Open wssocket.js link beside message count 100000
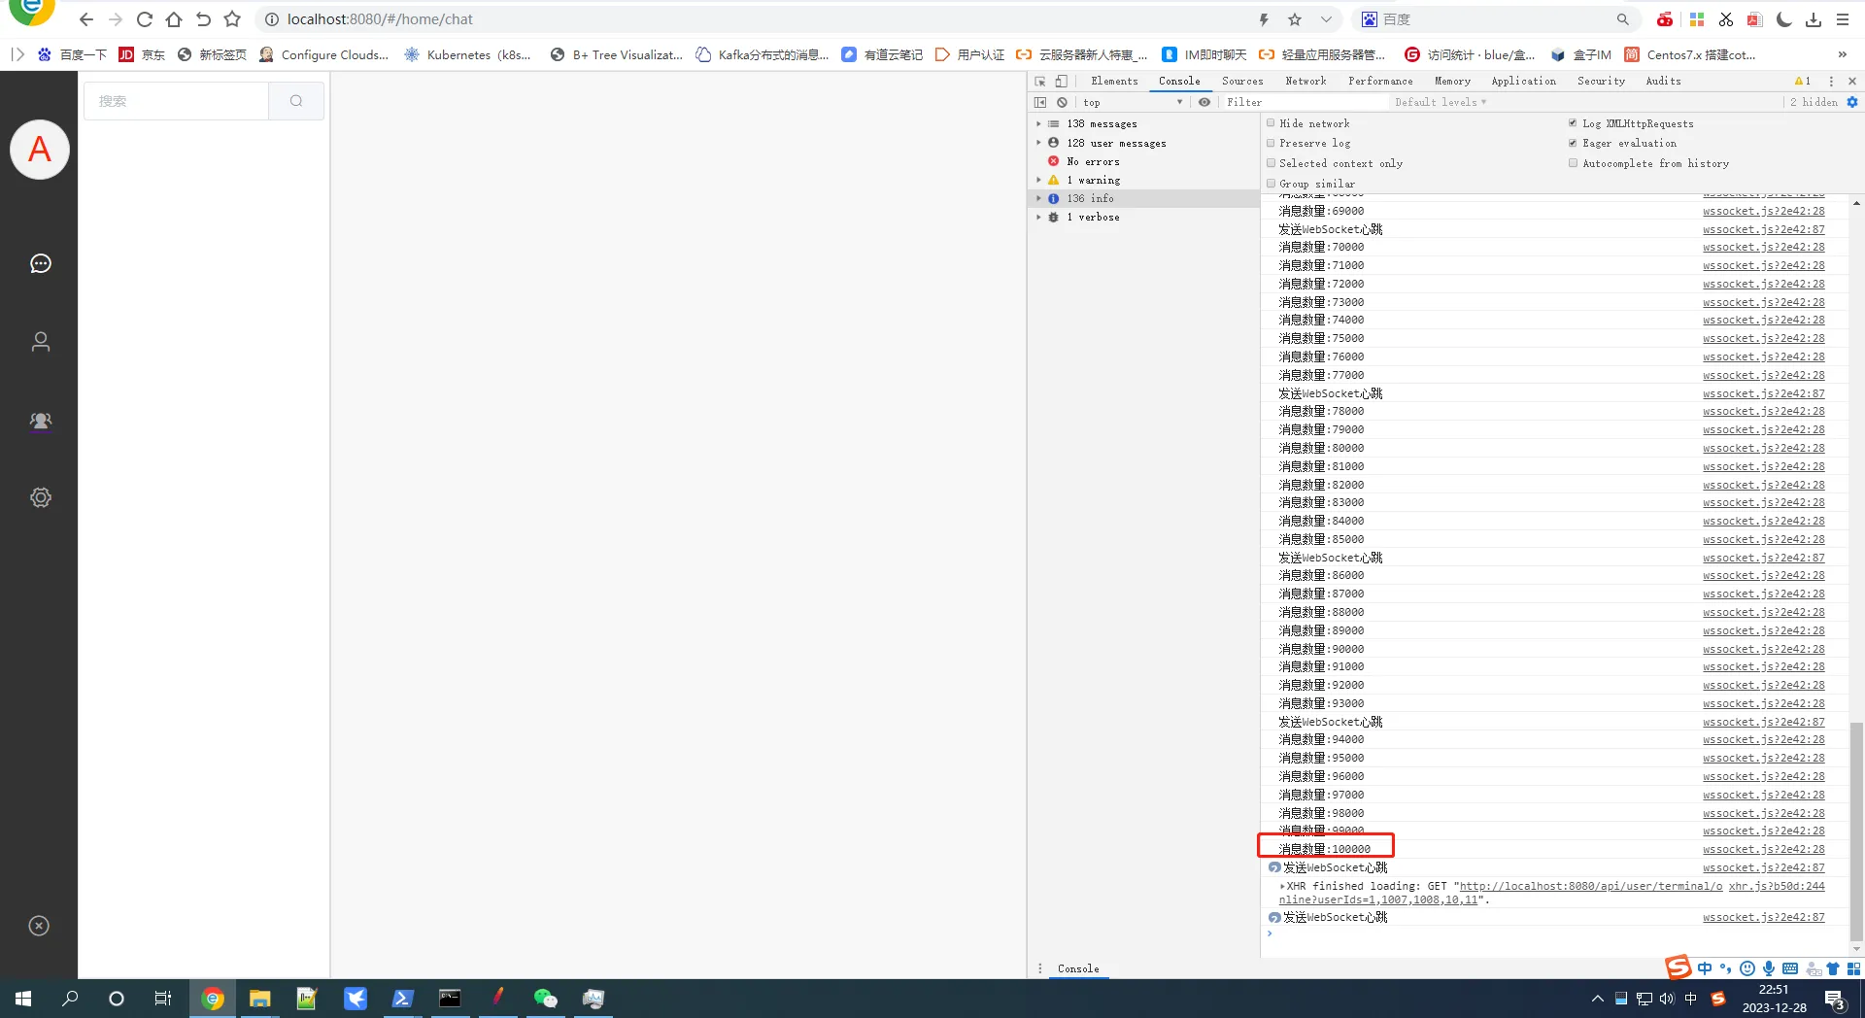 click(x=1763, y=849)
